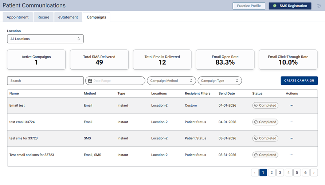Go to page 3 of campaigns
This screenshot has width=325, height=185.
click(x=280, y=173)
